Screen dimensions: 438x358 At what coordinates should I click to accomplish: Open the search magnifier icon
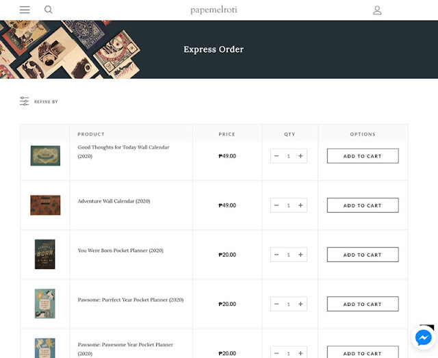click(x=49, y=10)
